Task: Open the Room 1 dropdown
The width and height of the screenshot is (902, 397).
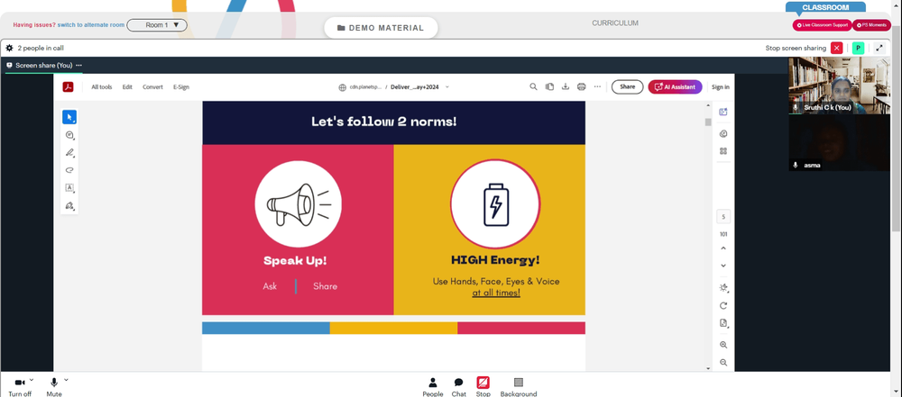Action: pos(157,25)
